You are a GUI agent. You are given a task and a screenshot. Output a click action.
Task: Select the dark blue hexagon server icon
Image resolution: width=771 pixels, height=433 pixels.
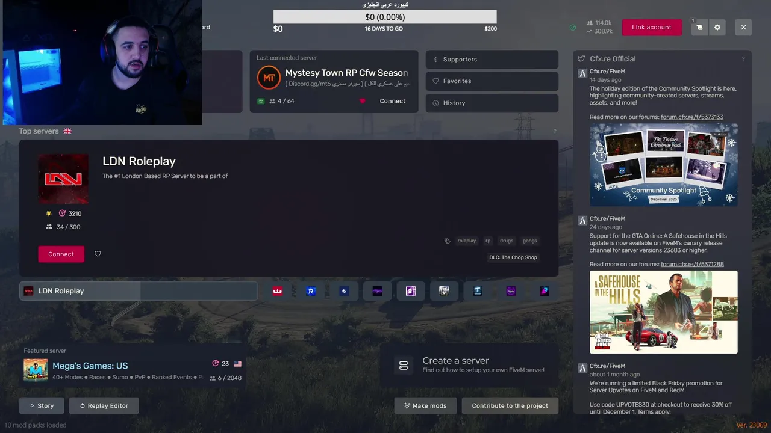[344, 291]
